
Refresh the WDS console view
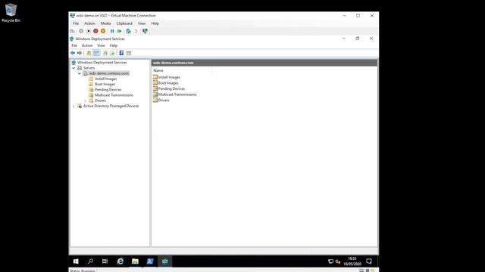tap(105, 53)
